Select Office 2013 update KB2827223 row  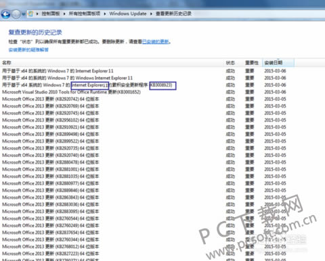(x=144, y=254)
